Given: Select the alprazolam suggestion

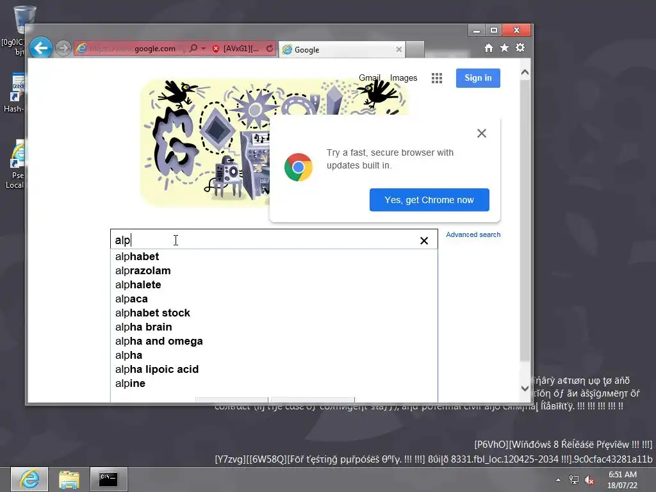Looking at the screenshot, I should pyautogui.click(x=274, y=271).
